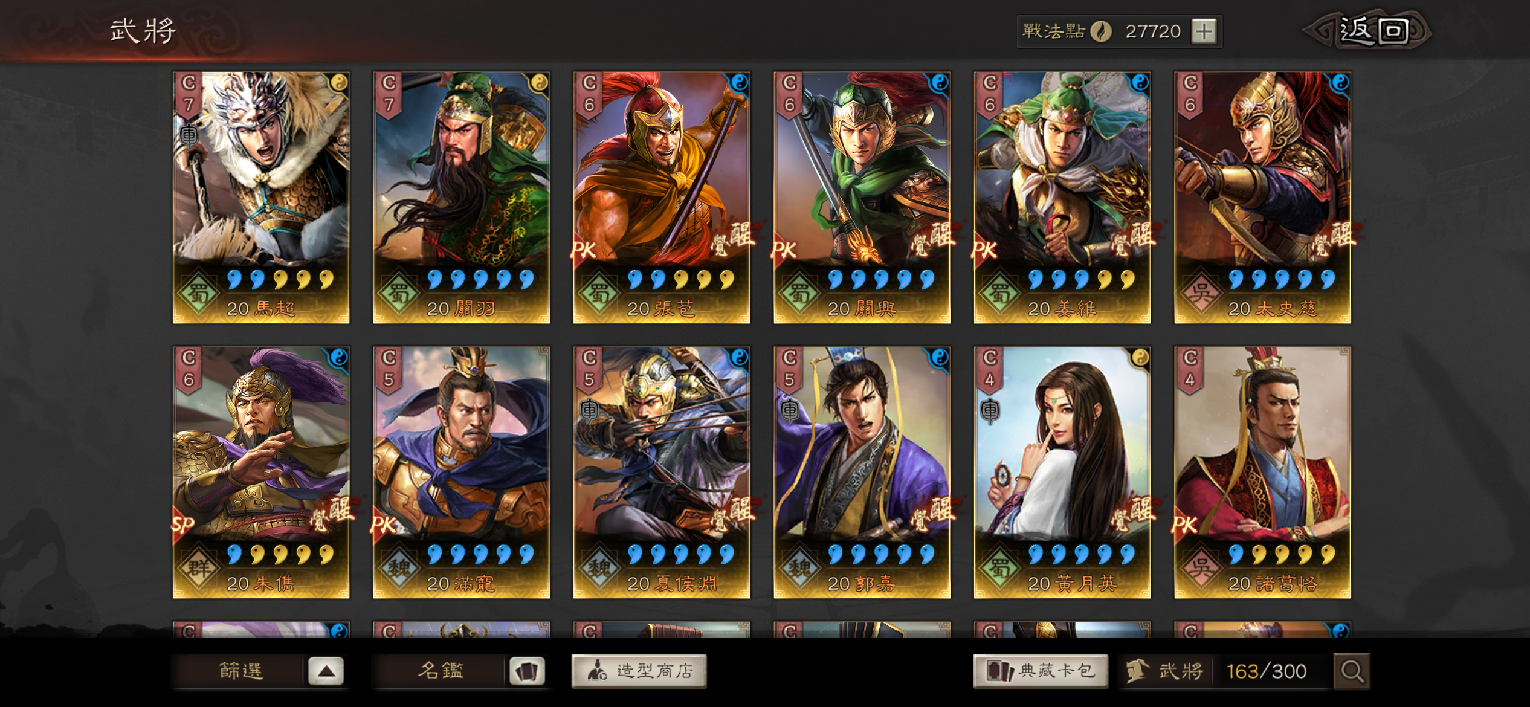This screenshot has height=707, width=1530.
Task: Open the 造型商店 skin shop
Action: [639, 671]
